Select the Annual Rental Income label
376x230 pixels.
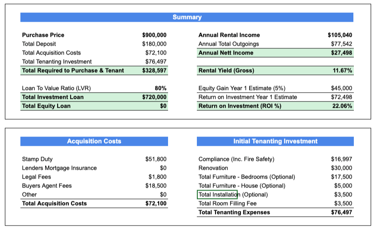tap(229, 35)
